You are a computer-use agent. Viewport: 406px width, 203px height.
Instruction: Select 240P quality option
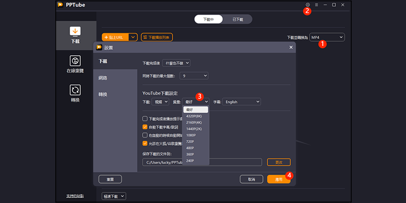pyautogui.click(x=195, y=160)
